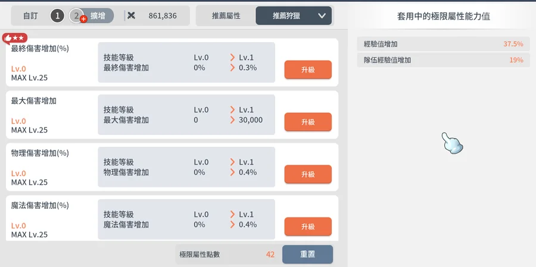Upgrade 最大傷害增加 with 升級 button

click(x=307, y=122)
